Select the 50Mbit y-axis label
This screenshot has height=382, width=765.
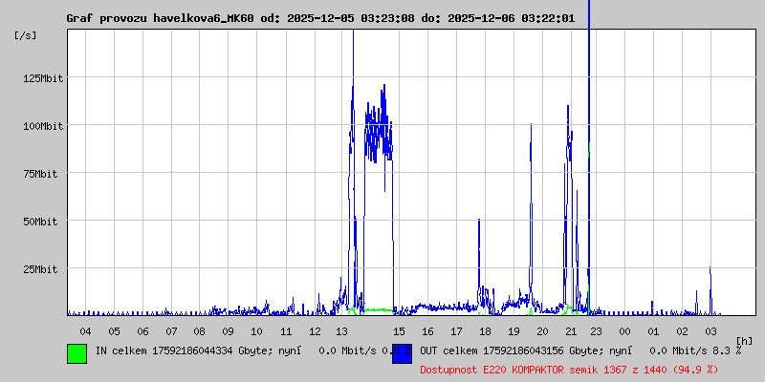[x=46, y=222]
